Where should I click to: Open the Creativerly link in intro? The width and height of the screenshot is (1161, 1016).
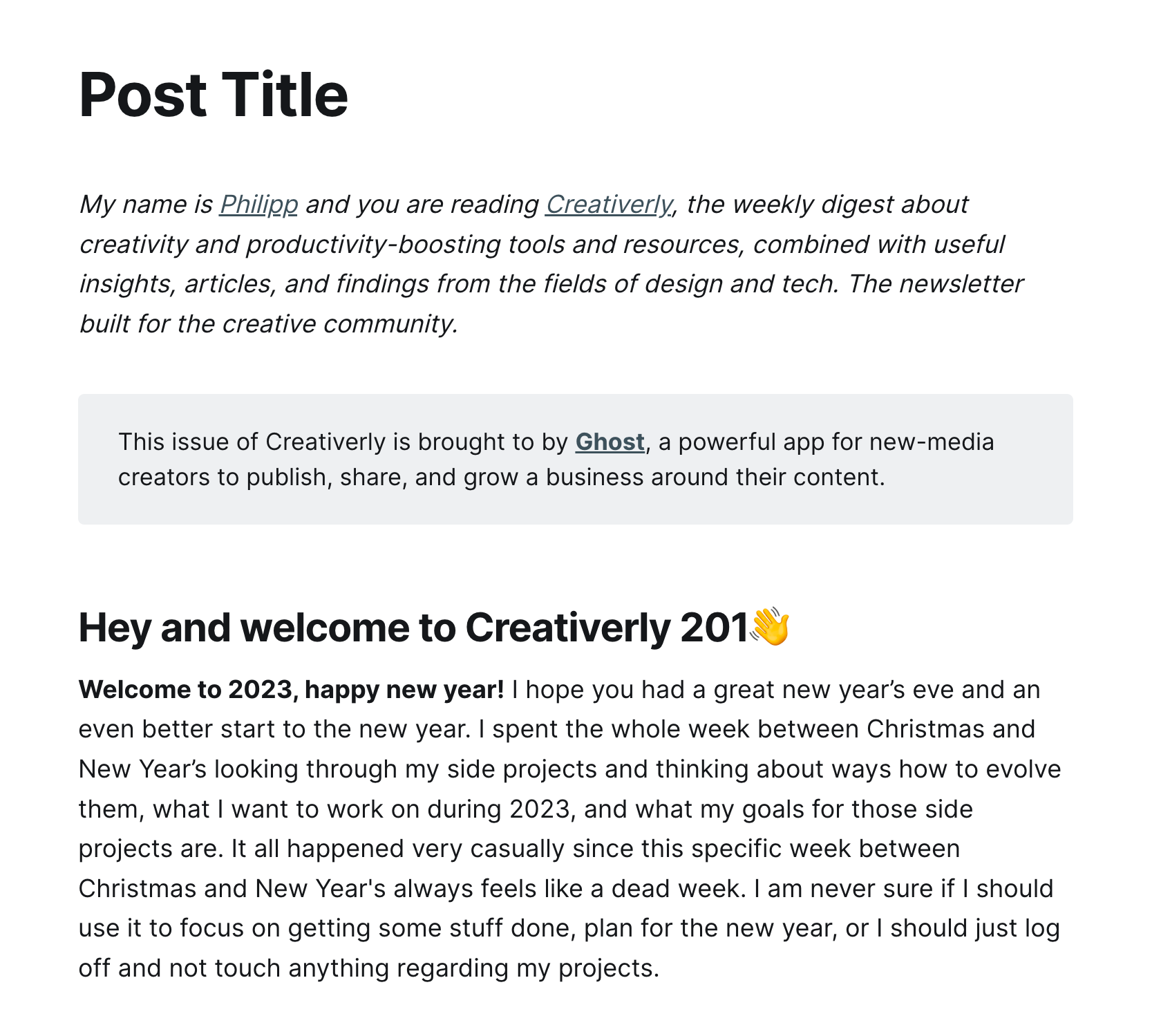[x=608, y=205]
